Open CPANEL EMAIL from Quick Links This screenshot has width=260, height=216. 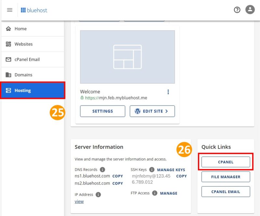(x=226, y=192)
